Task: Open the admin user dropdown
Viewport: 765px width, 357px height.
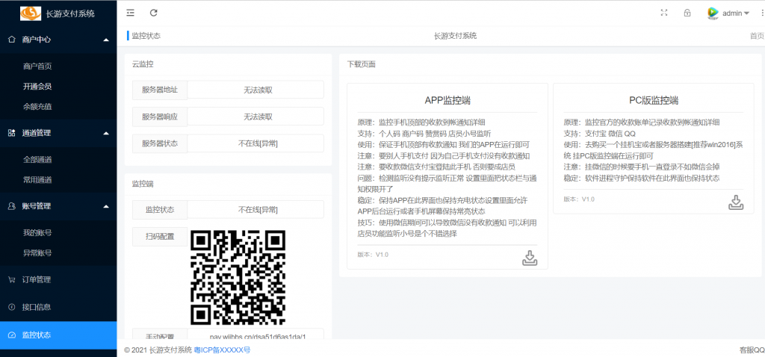Action: click(x=736, y=13)
